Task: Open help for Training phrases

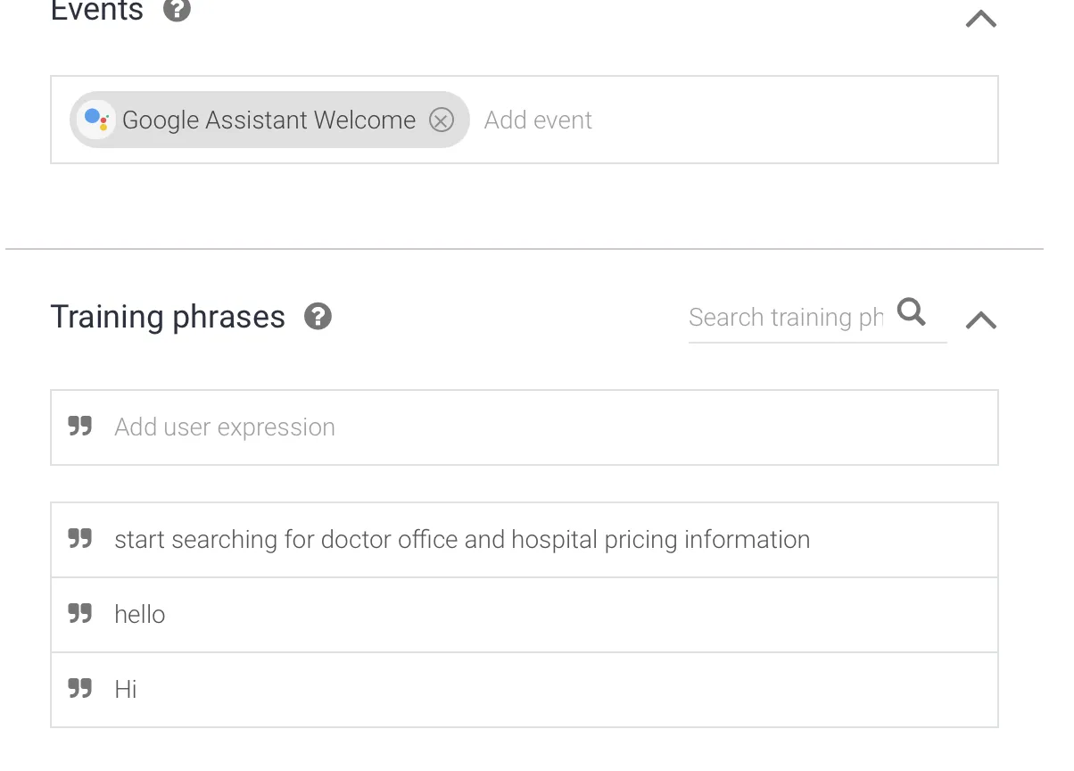Action: click(x=318, y=317)
